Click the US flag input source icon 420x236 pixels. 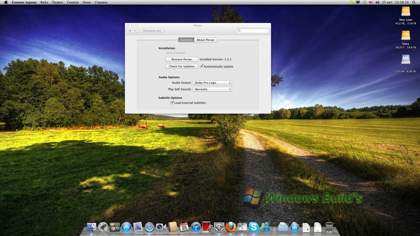[371, 2]
